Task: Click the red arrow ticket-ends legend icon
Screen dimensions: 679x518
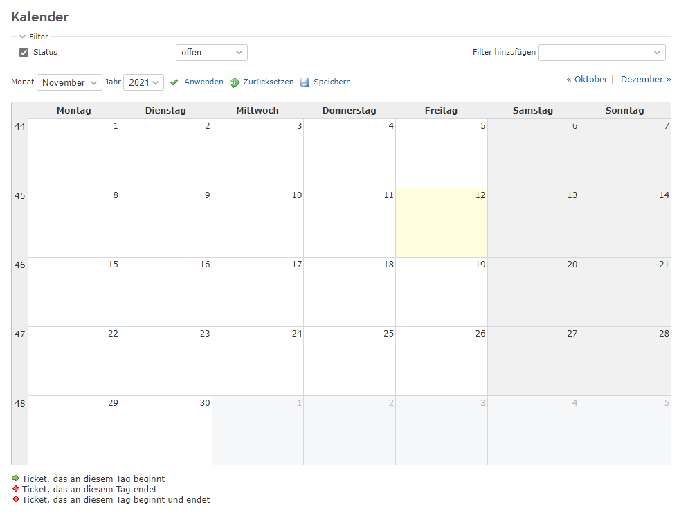Action: [16, 489]
